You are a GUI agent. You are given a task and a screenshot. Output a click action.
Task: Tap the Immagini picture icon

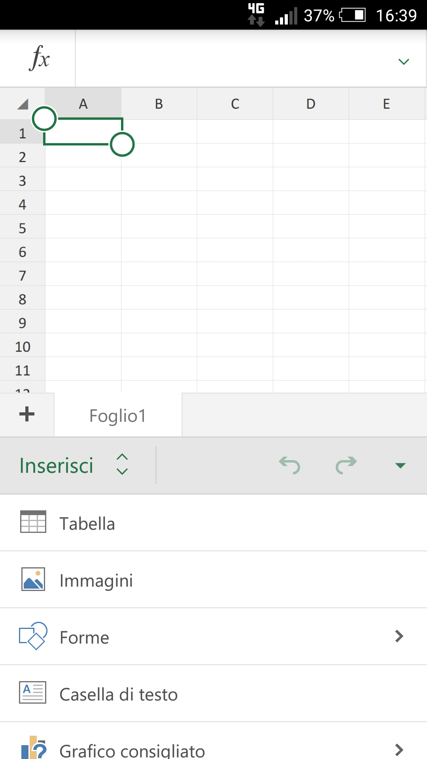point(33,579)
